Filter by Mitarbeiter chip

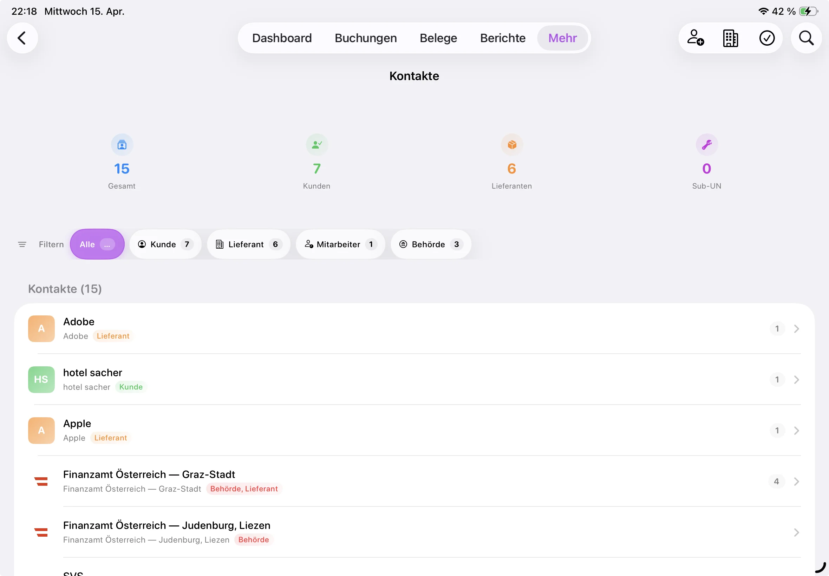(340, 245)
